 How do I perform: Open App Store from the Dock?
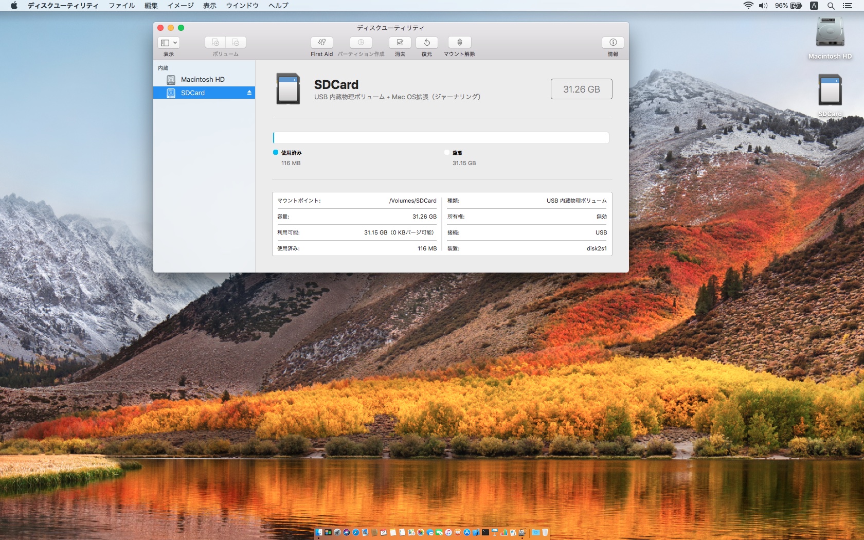[467, 532]
